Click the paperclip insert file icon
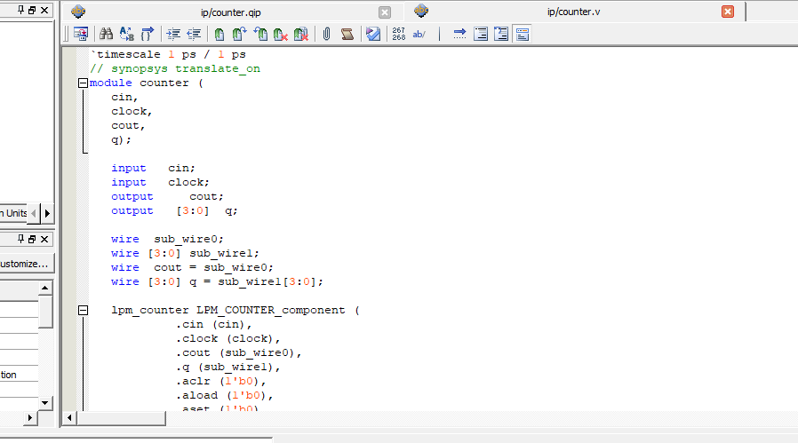The width and height of the screenshot is (798, 443). pyautogui.click(x=326, y=34)
